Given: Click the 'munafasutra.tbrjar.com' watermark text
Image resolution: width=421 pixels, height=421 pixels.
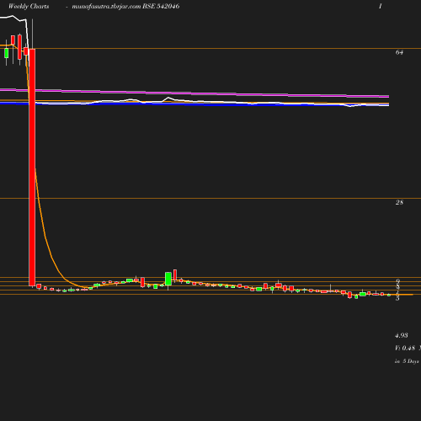Looking at the screenshot, I should (106, 7).
